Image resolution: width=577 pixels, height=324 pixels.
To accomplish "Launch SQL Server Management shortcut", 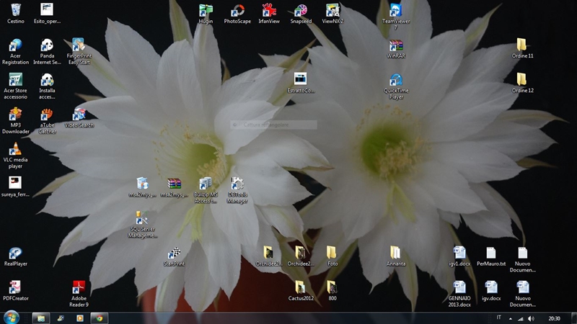I will pos(142,225).
